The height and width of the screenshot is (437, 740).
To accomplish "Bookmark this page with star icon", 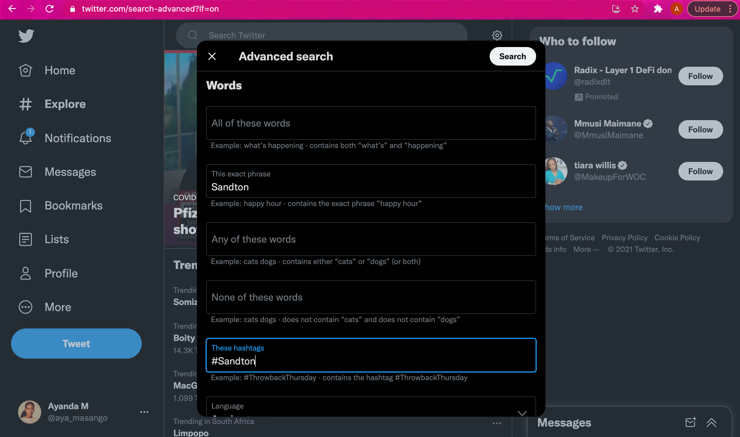I will [x=635, y=9].
